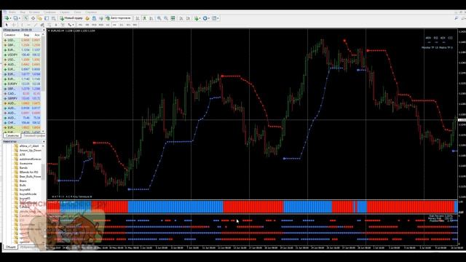
Task: Switch to Тиковый график tab
Action: (34, 135)
